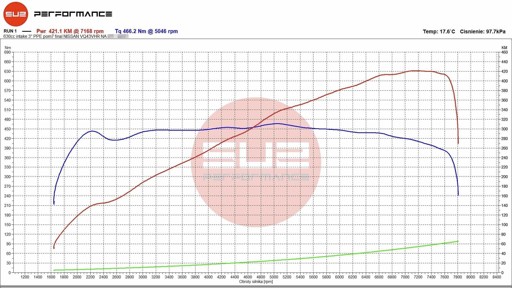The height and width of the screenshot is (288, 512).
Task: Click the 8400 rpm axis label
Action: pyautogui.click(x=497, y=277)
